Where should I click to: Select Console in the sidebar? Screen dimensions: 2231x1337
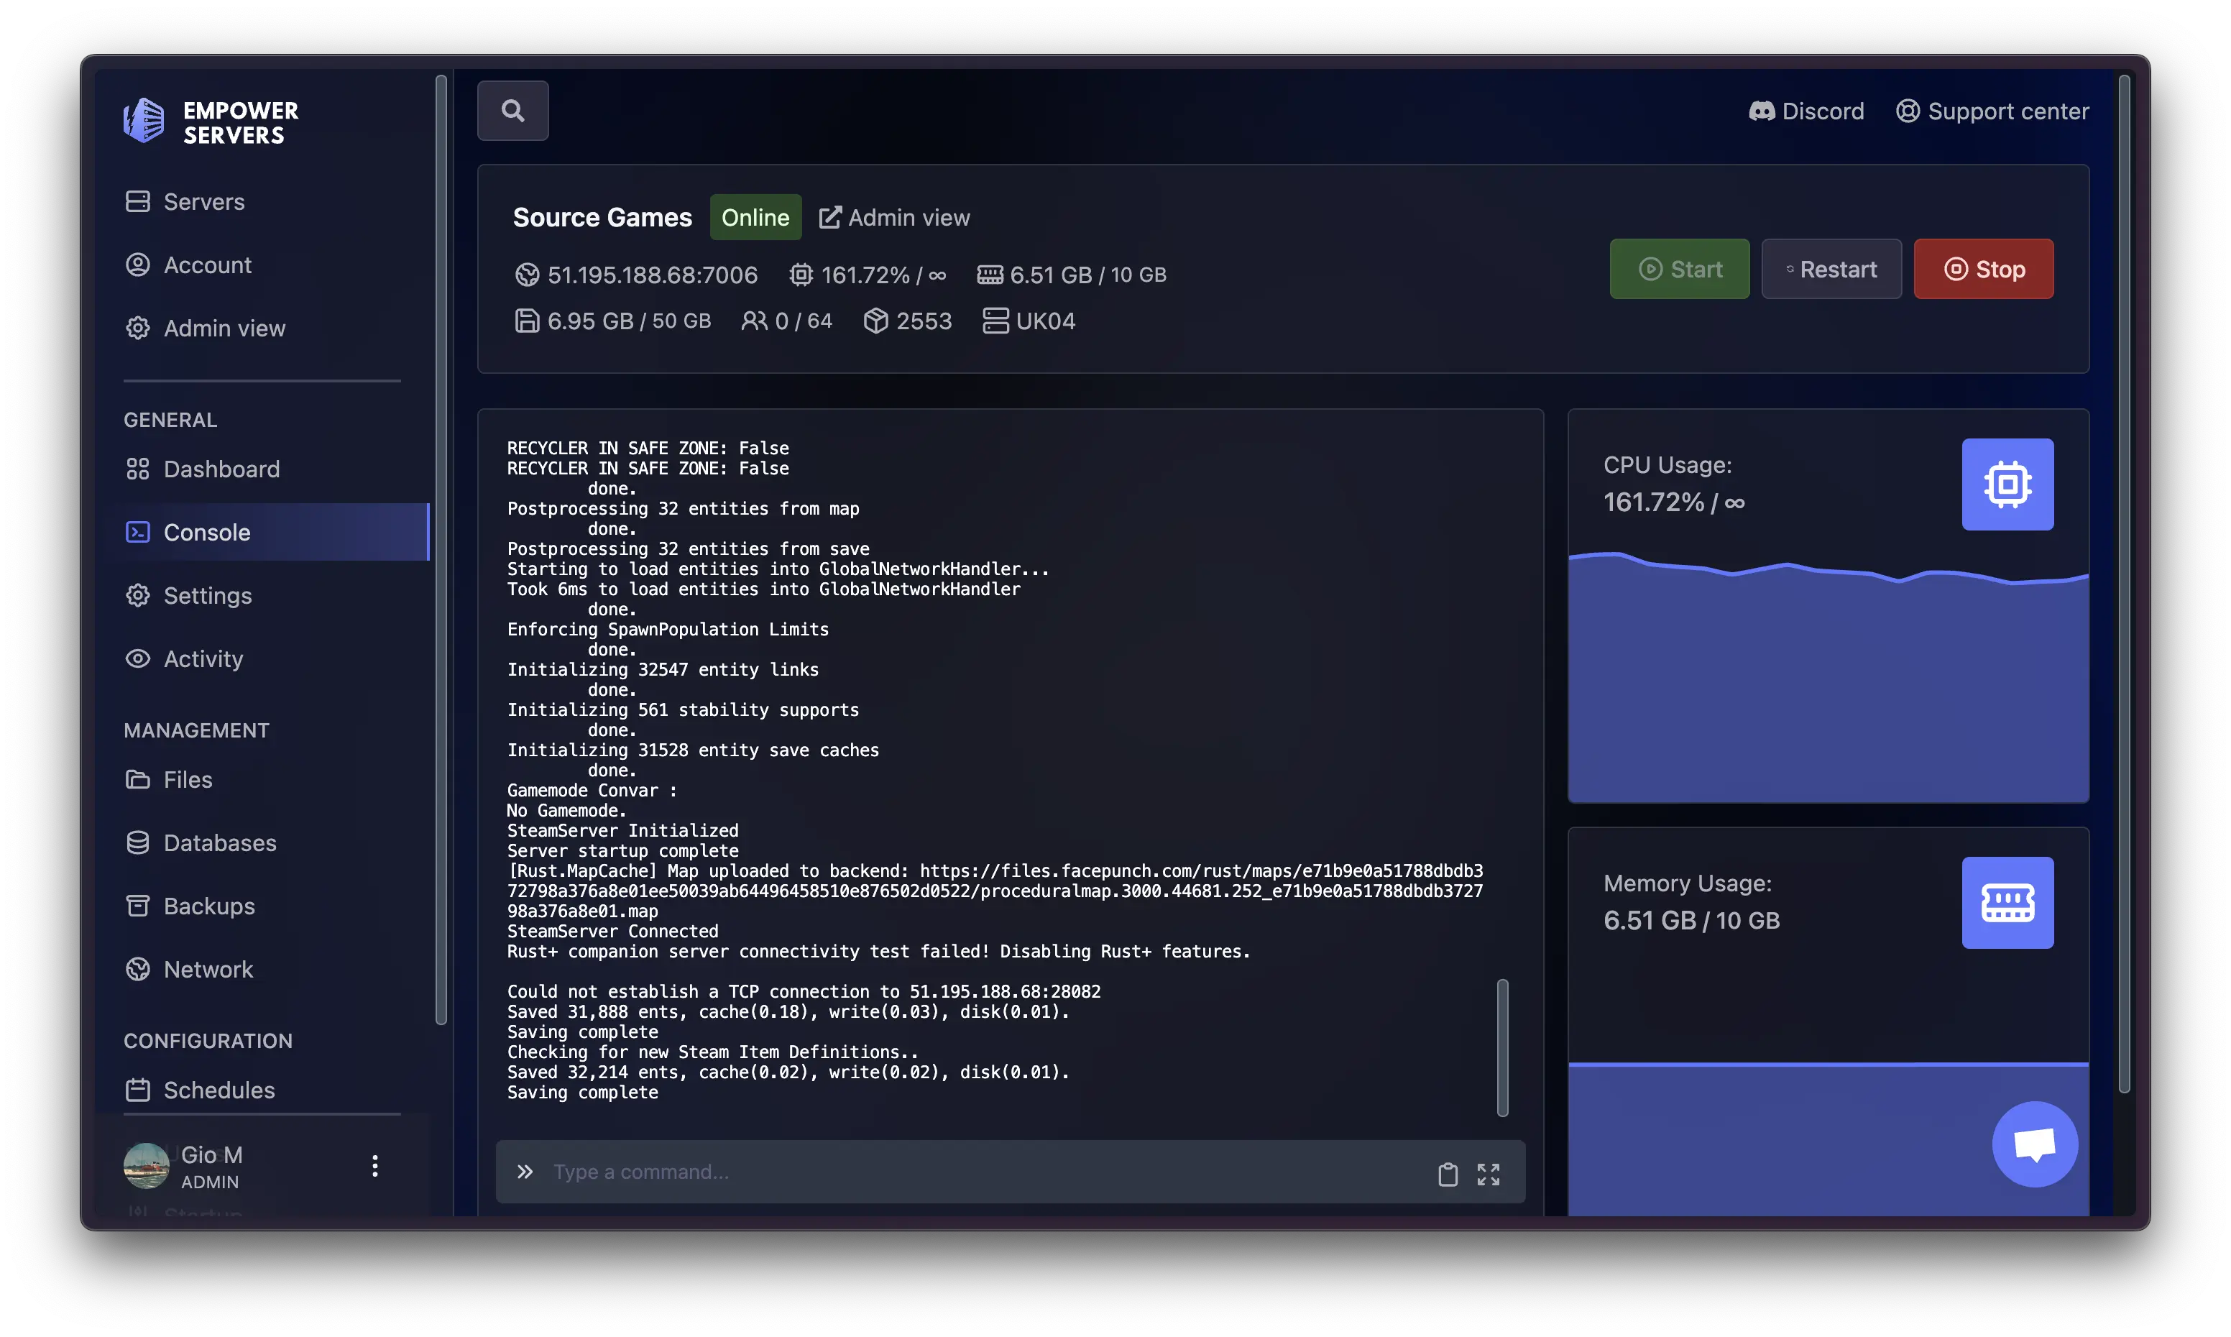pyautogui.click(x=208, y=531)
